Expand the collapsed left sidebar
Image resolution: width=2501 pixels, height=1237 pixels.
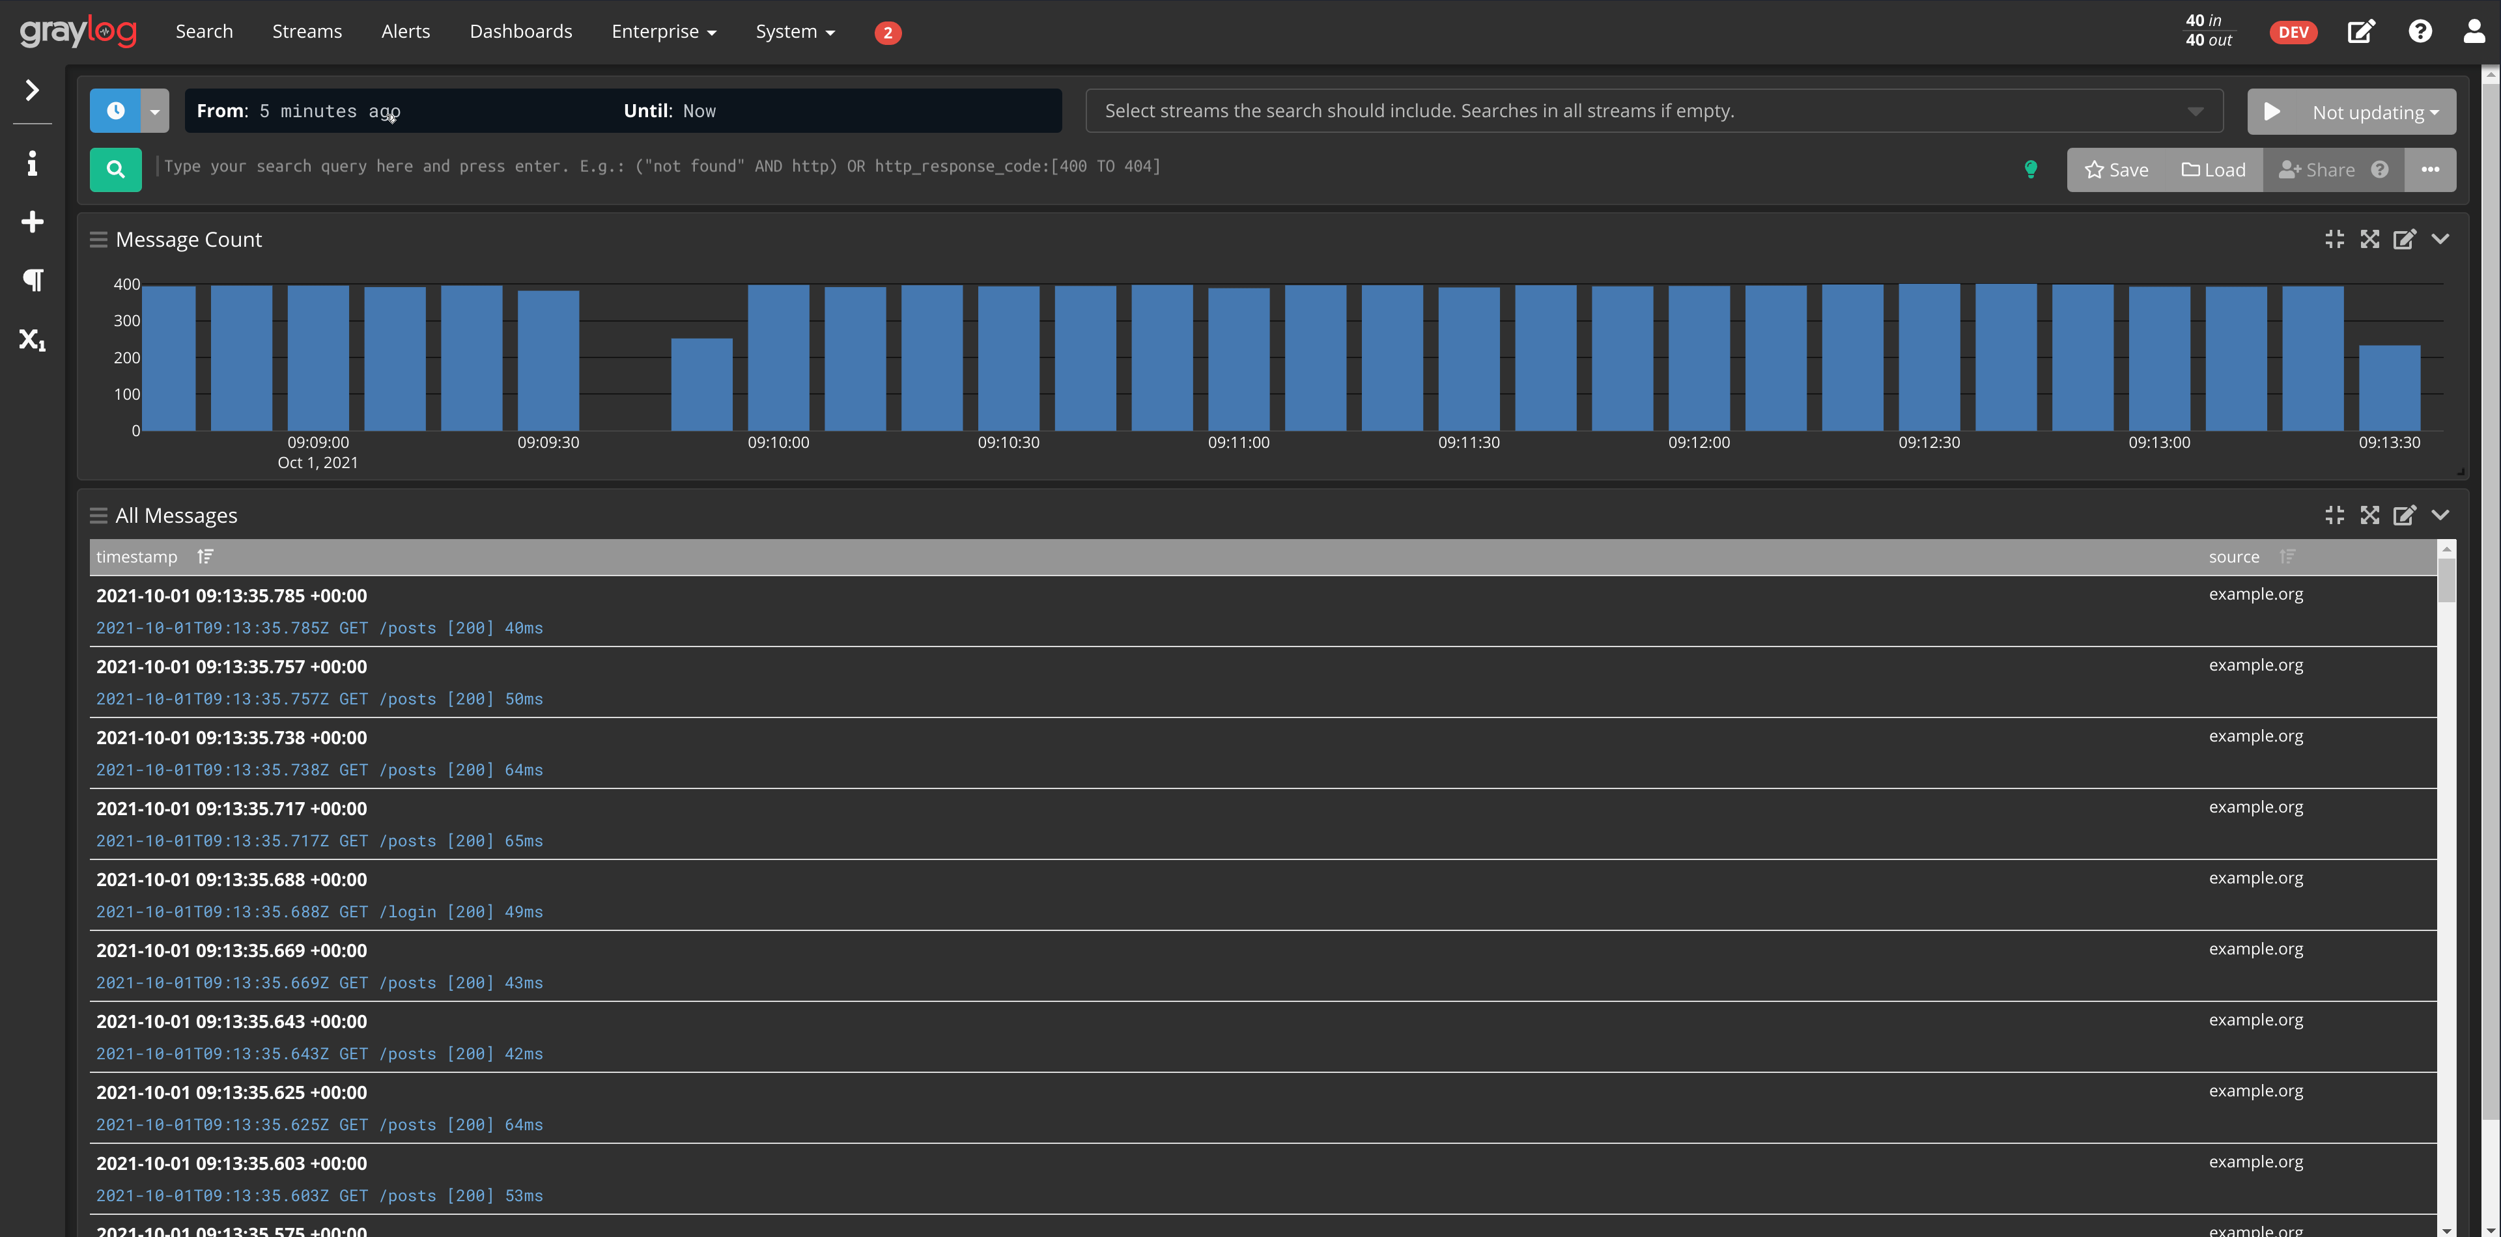(x=32, y=89)
